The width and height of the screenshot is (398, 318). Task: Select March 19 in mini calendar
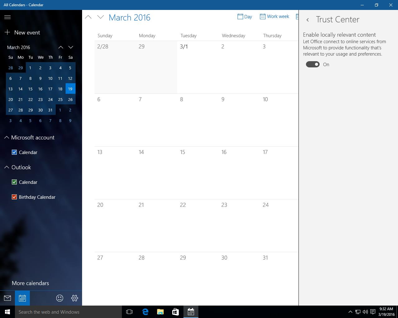[70, 89]
